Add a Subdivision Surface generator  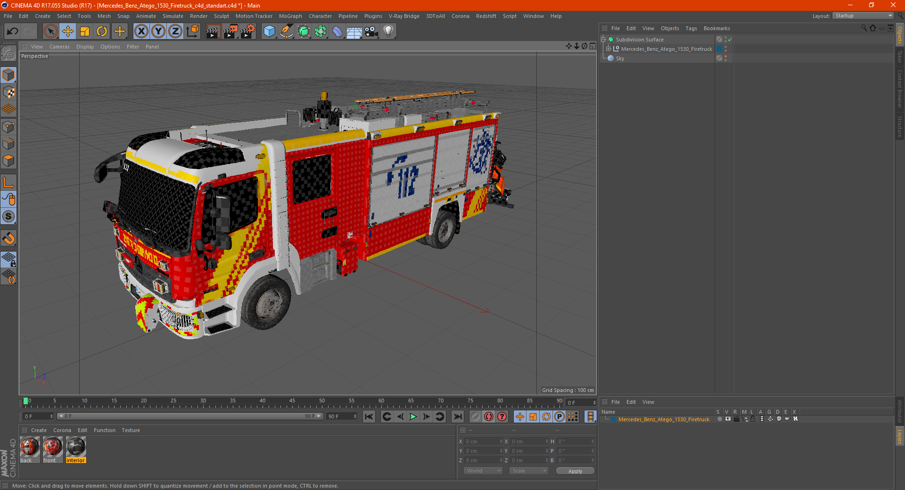pyautogui.click(x=304, y=32)
